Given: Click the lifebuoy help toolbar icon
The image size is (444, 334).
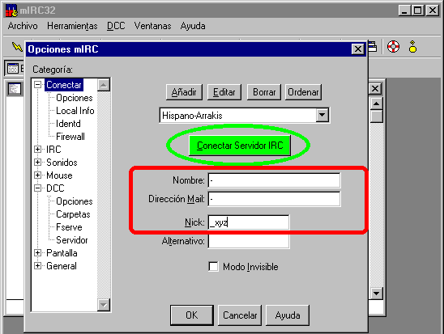Looking at the screenshot, I should point(393,46).
